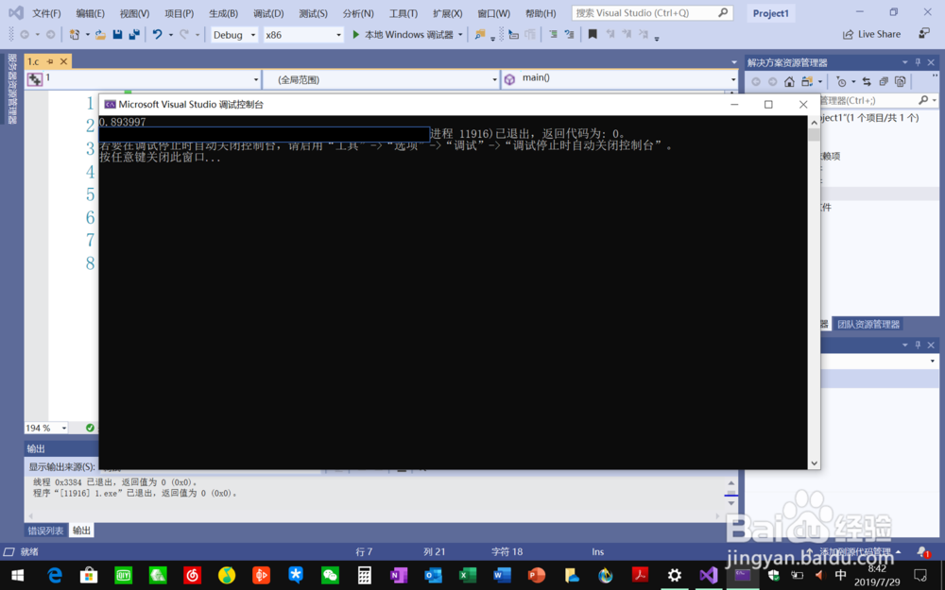Click the Find in Files toolbar icon
The width and height of the screenshot is (945, 590).
click(480, 35)
